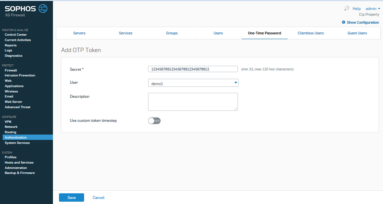Viewport: 383px width, 204px height.
Task: Navigate to Firewall in the sidebar
Action: pyautogui.click(x=11, y=70)
